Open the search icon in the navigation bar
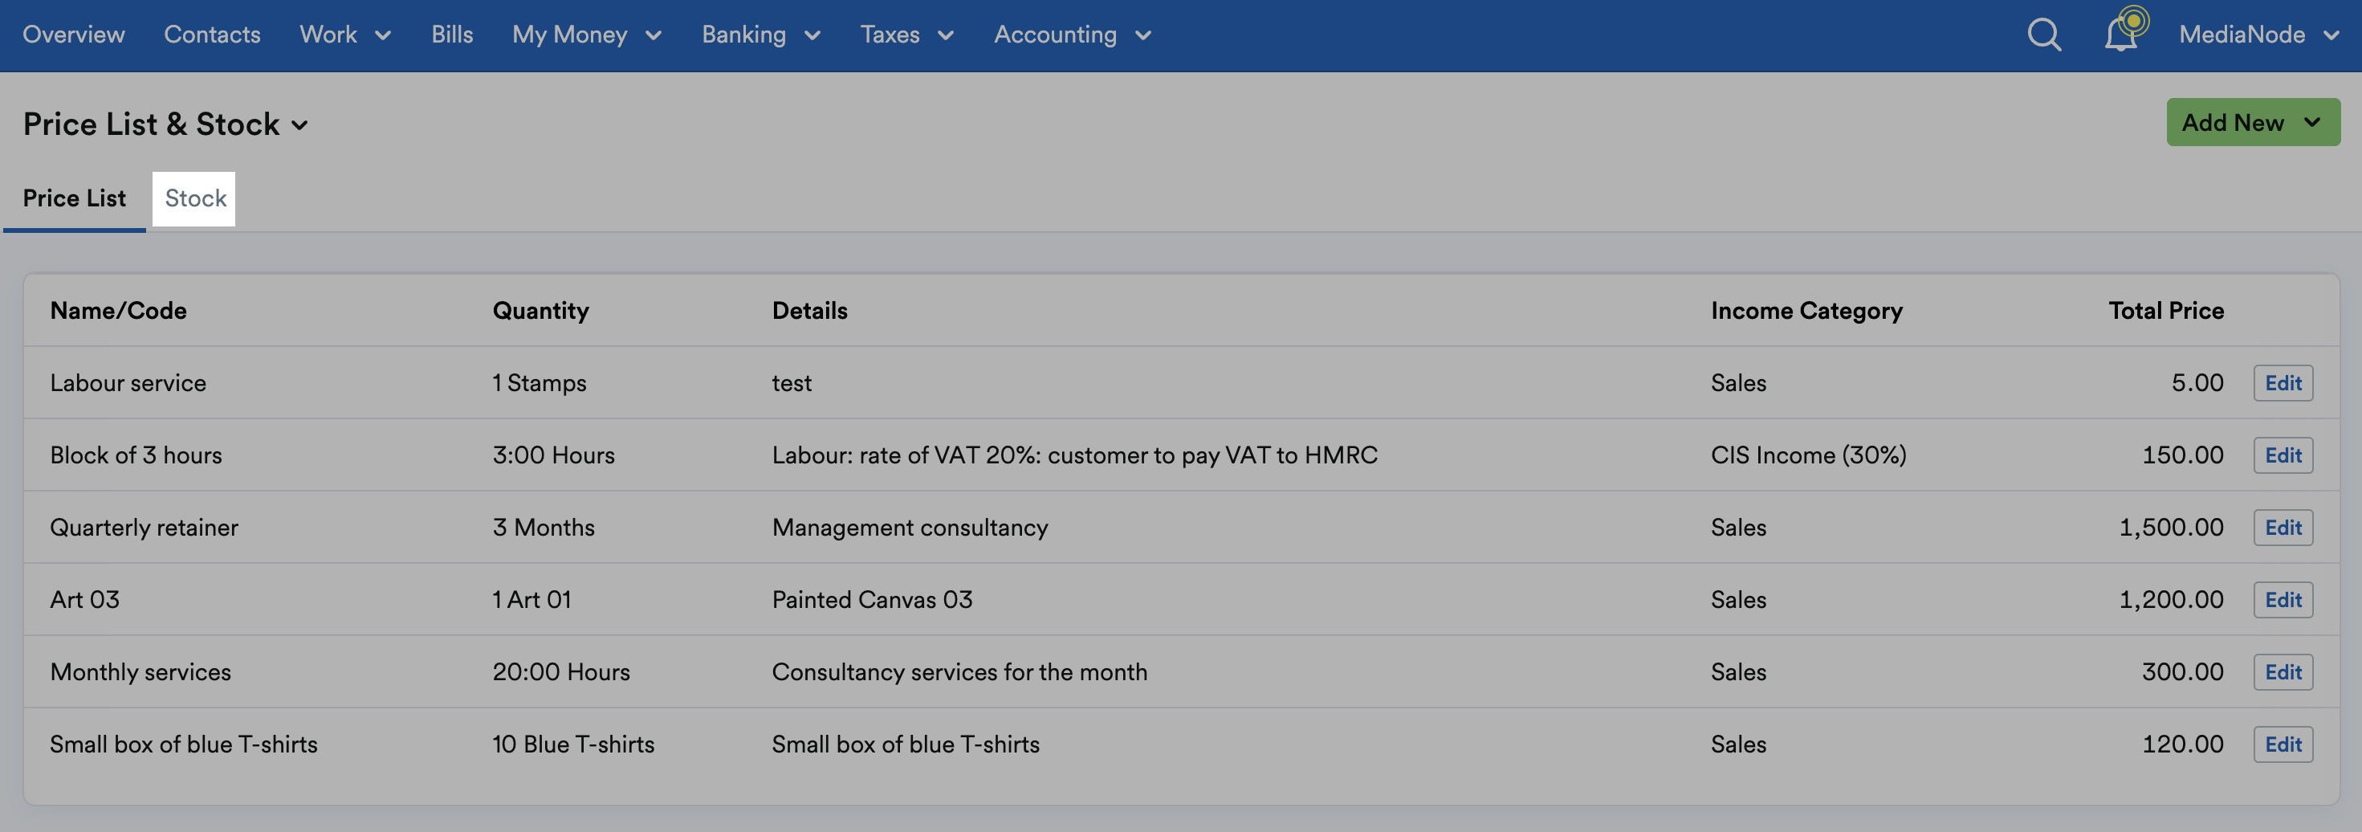The image size is (2362, 832). pos(2043,35)
